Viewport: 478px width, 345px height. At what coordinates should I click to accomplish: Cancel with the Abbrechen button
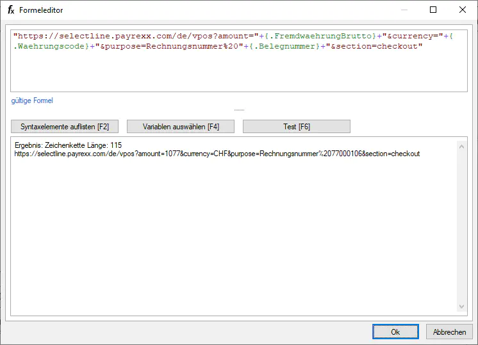449,332
